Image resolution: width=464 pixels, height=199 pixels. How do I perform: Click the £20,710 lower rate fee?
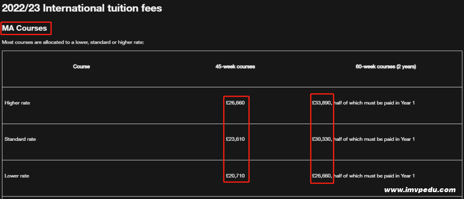pyautogui.click(x=235, y=176)
